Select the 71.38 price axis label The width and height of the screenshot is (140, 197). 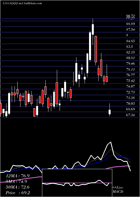(130, 98)
